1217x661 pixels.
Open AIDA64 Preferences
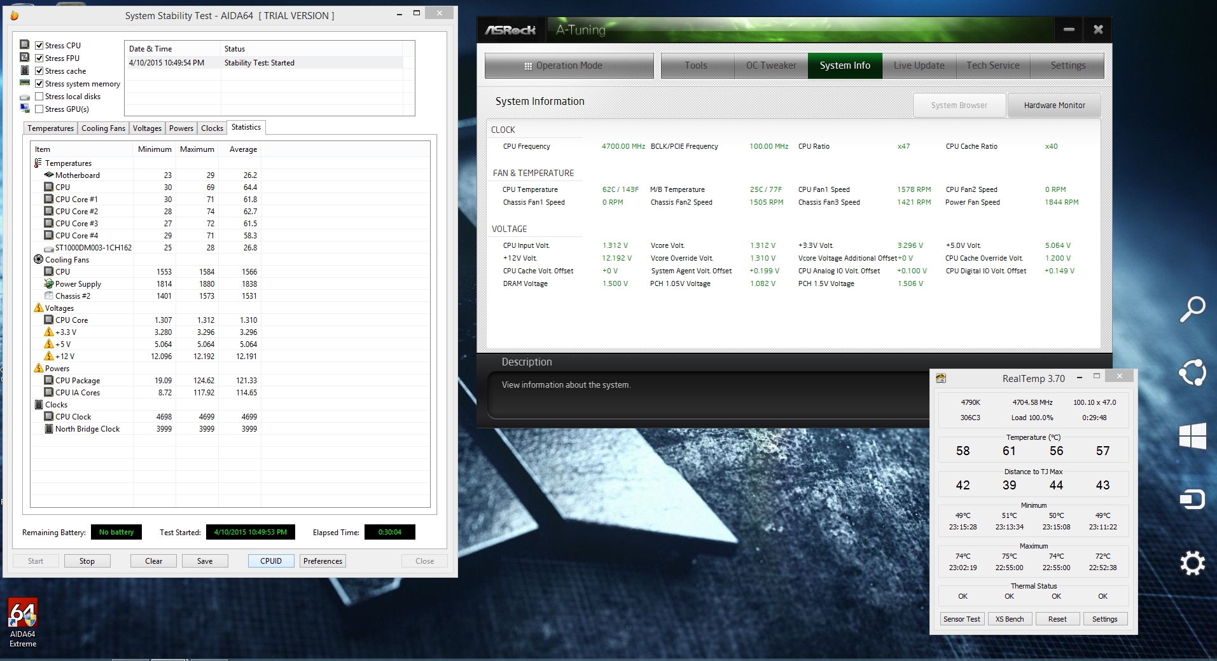323,561
